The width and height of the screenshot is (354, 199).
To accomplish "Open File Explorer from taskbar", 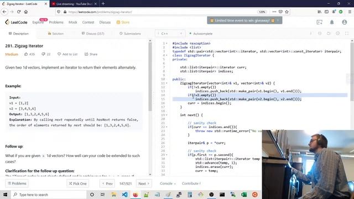I will pyautogui.click(x=114, y=195).
